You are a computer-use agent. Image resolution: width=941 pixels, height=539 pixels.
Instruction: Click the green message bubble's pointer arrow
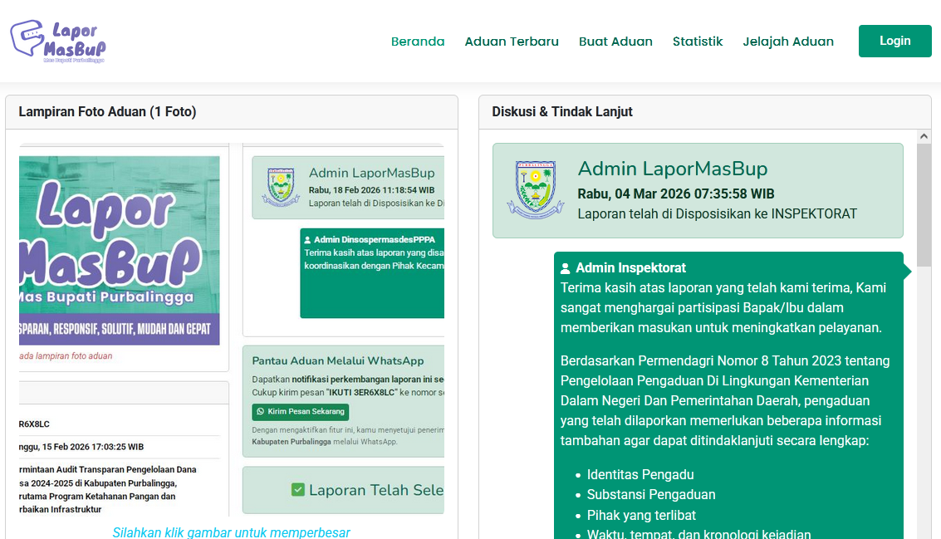pos(907,272)
